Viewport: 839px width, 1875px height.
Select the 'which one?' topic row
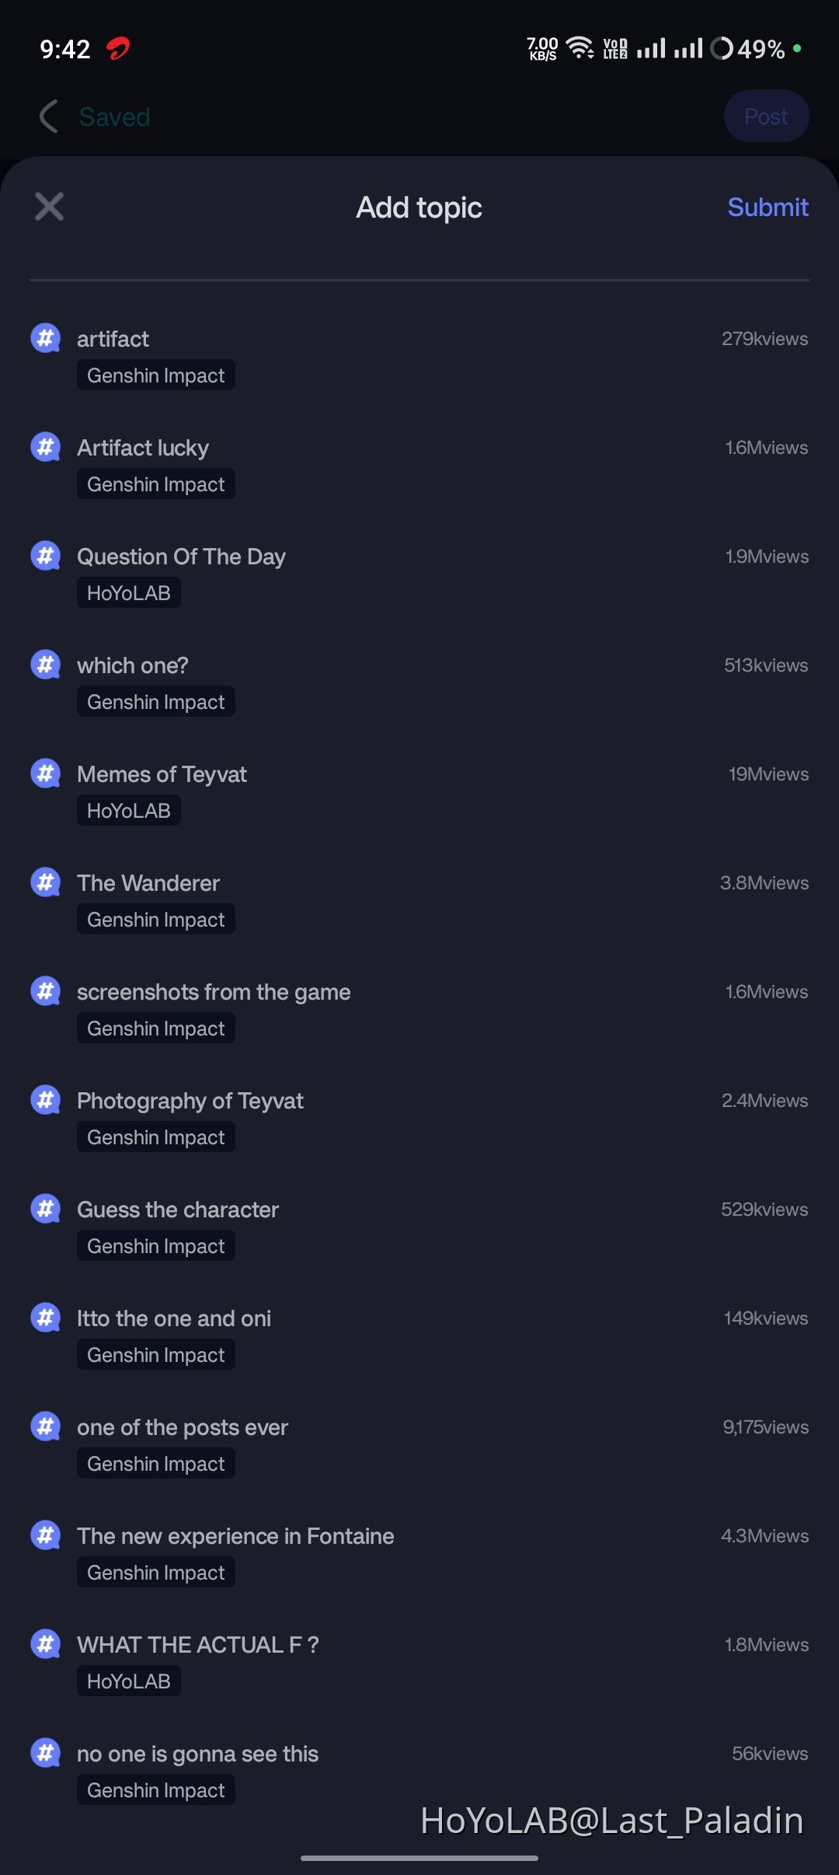[133, 665]
